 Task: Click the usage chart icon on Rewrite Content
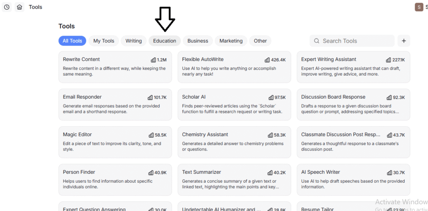[x=153, y=60]
